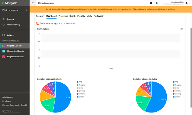Viewport: 192px width, 115px height.
Task: Toggle Content legend in hours pie chart
Action: tap(80, 97)
